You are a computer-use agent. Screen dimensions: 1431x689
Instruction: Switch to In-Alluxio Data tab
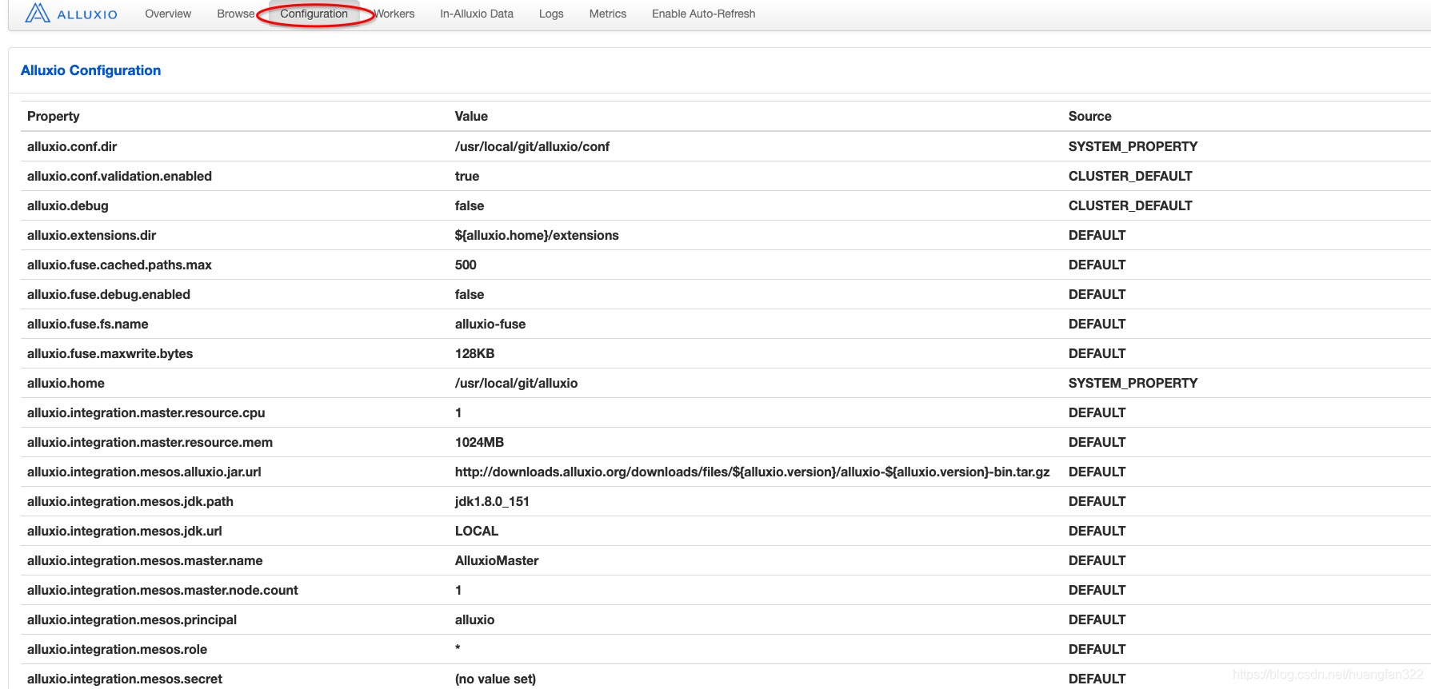coord(477,14)
